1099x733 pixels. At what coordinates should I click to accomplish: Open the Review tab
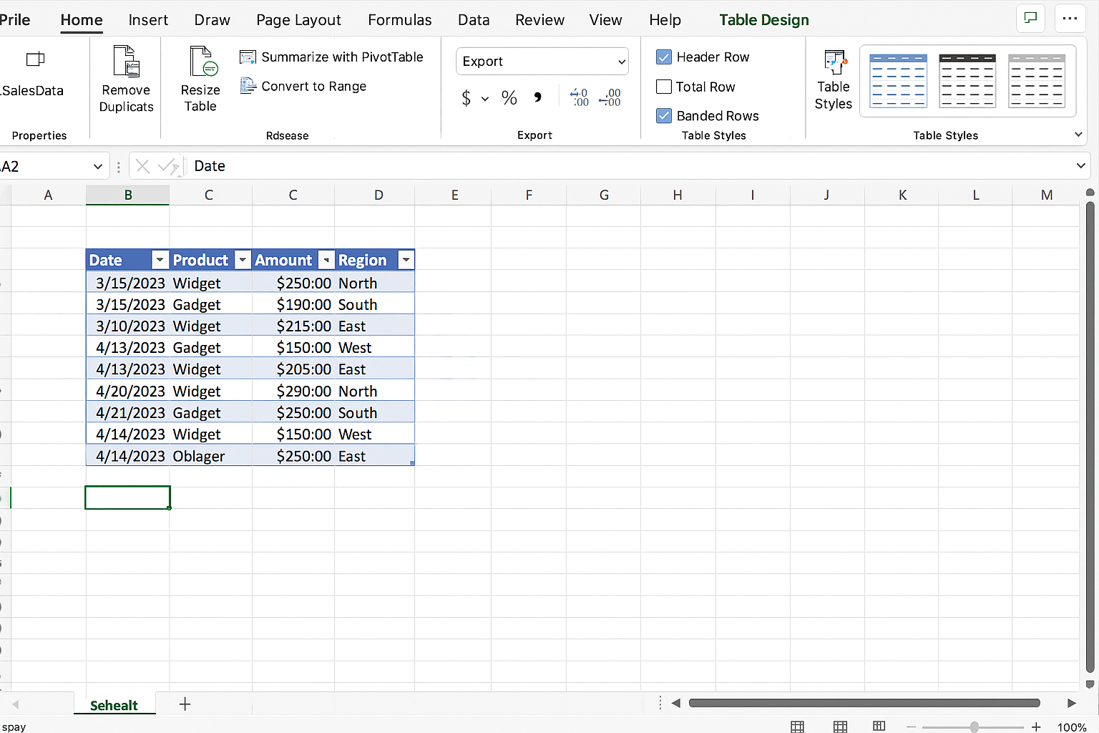click(539, 20)
